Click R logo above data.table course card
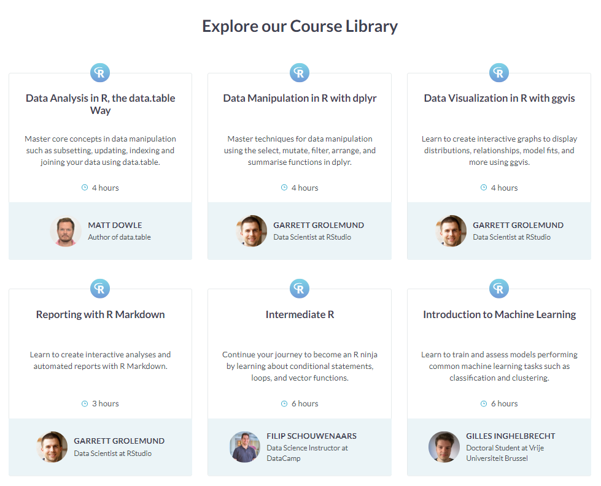Screen dimensions: 601x486 click(x=100, y=73)
